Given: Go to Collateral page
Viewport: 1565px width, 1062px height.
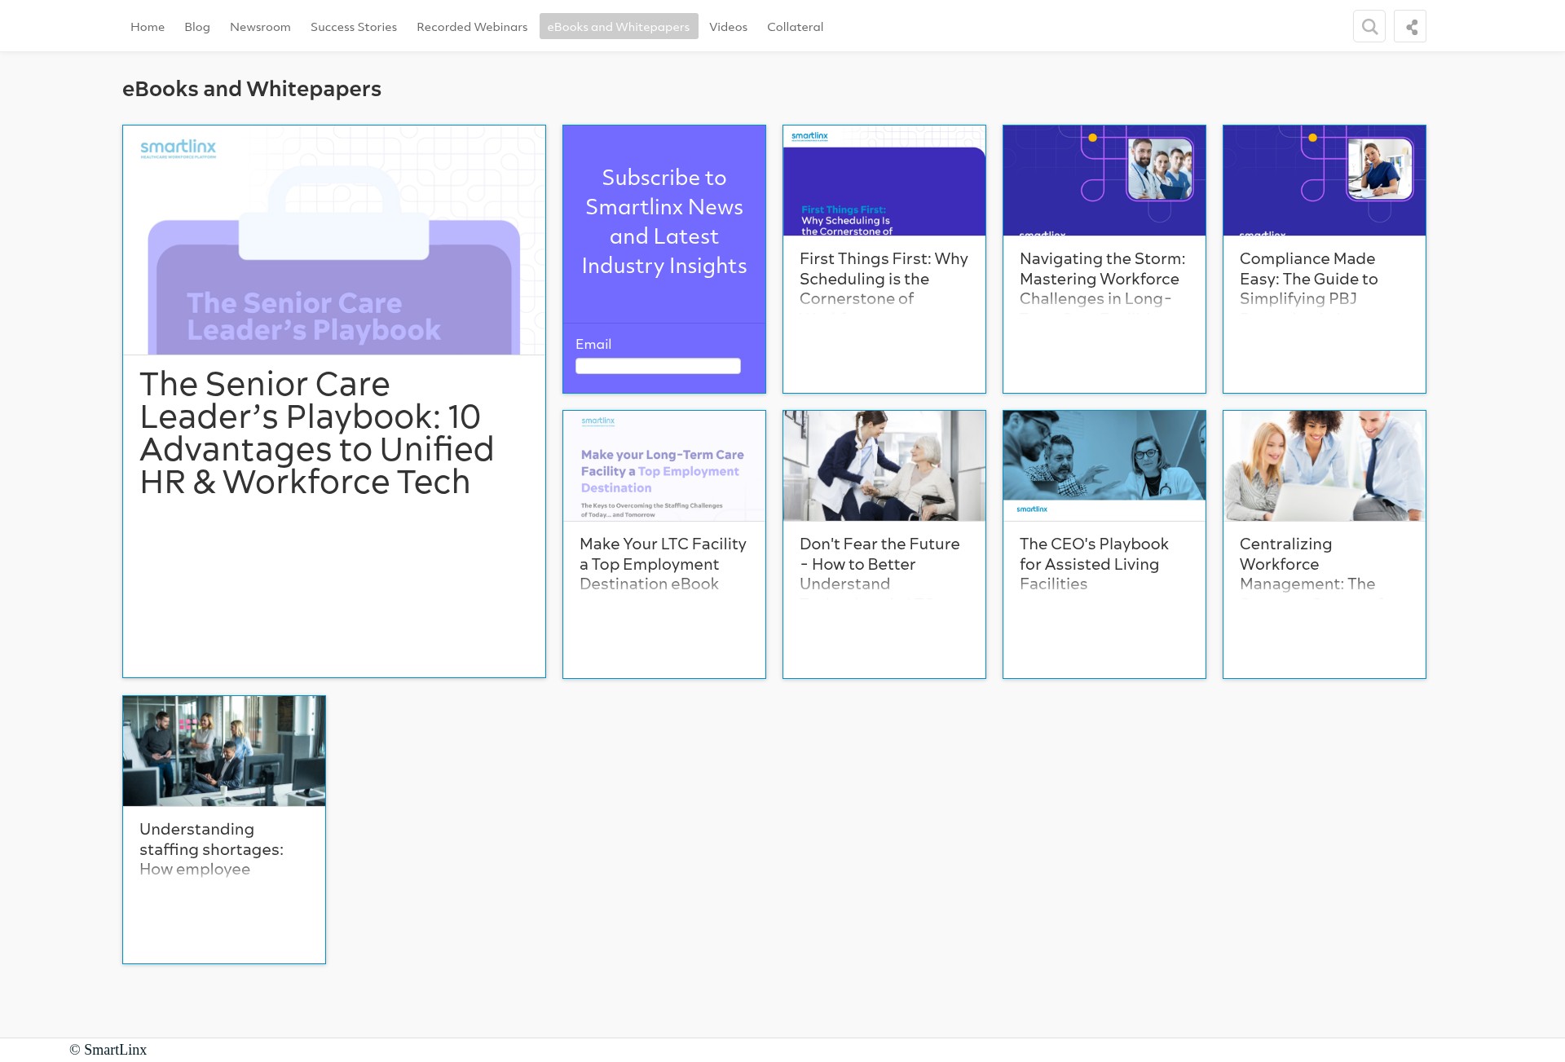Looking at the screenshot, I should 795,27.
